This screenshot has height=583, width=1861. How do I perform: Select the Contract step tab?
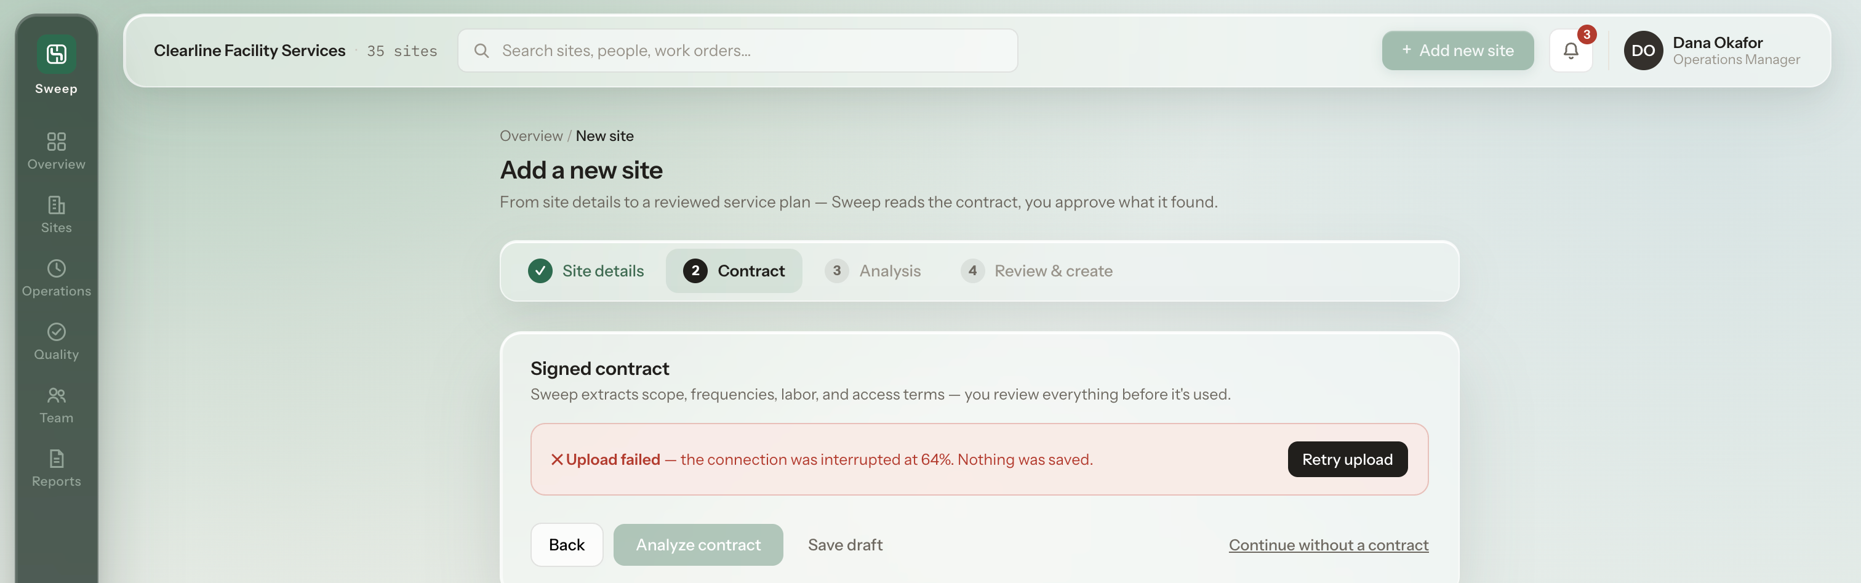click(x=734, y=271)
